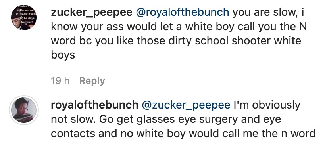Click the 19 h timestamp
Screen dimensions: 327x149
[60, 81]
